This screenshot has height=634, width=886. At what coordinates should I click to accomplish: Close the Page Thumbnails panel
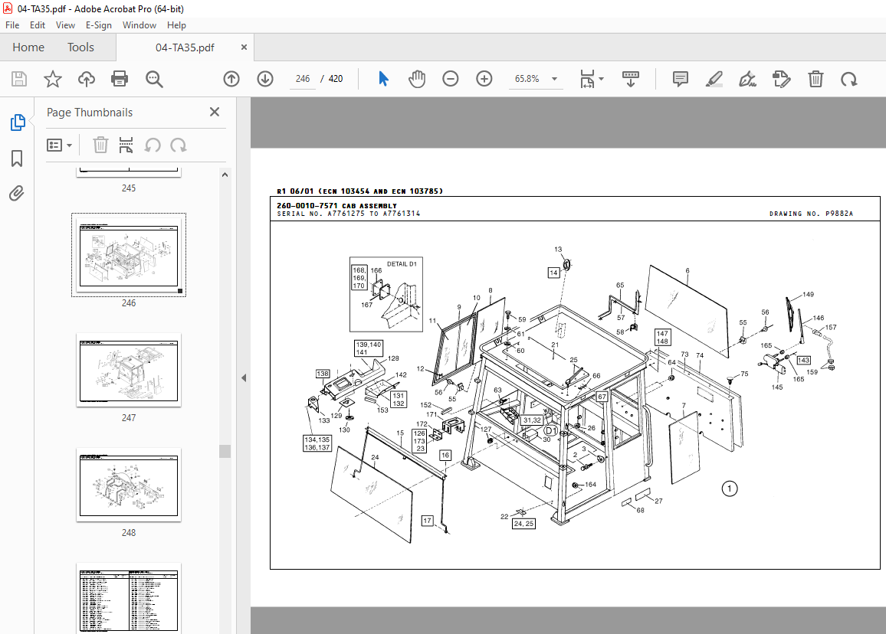(215, 112)
